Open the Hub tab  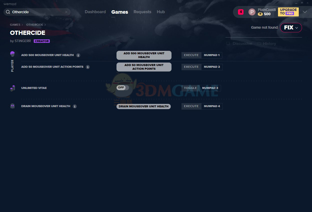[x=161, y=12]
